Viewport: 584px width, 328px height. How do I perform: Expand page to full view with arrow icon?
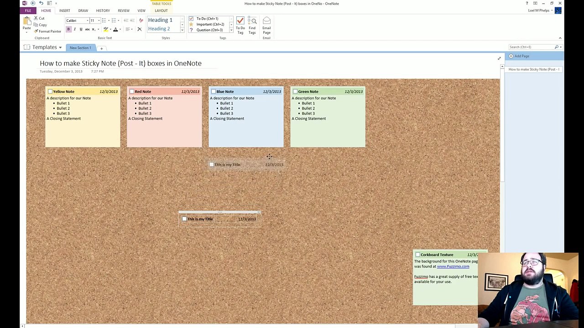(x=499, y=58)
